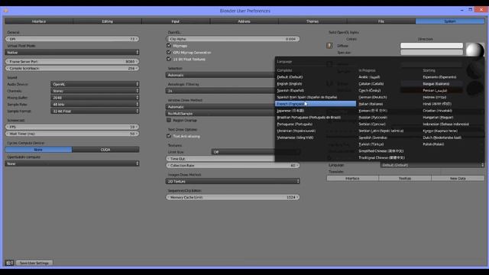Switch to the Editing tab

coord(107,21)
